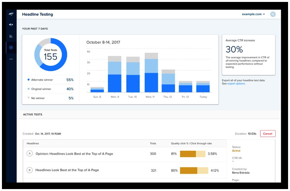This screenshot has height=191, width=290.
Task: Click the October 8-14, 2017 date title
Action: tap(103, 43)
